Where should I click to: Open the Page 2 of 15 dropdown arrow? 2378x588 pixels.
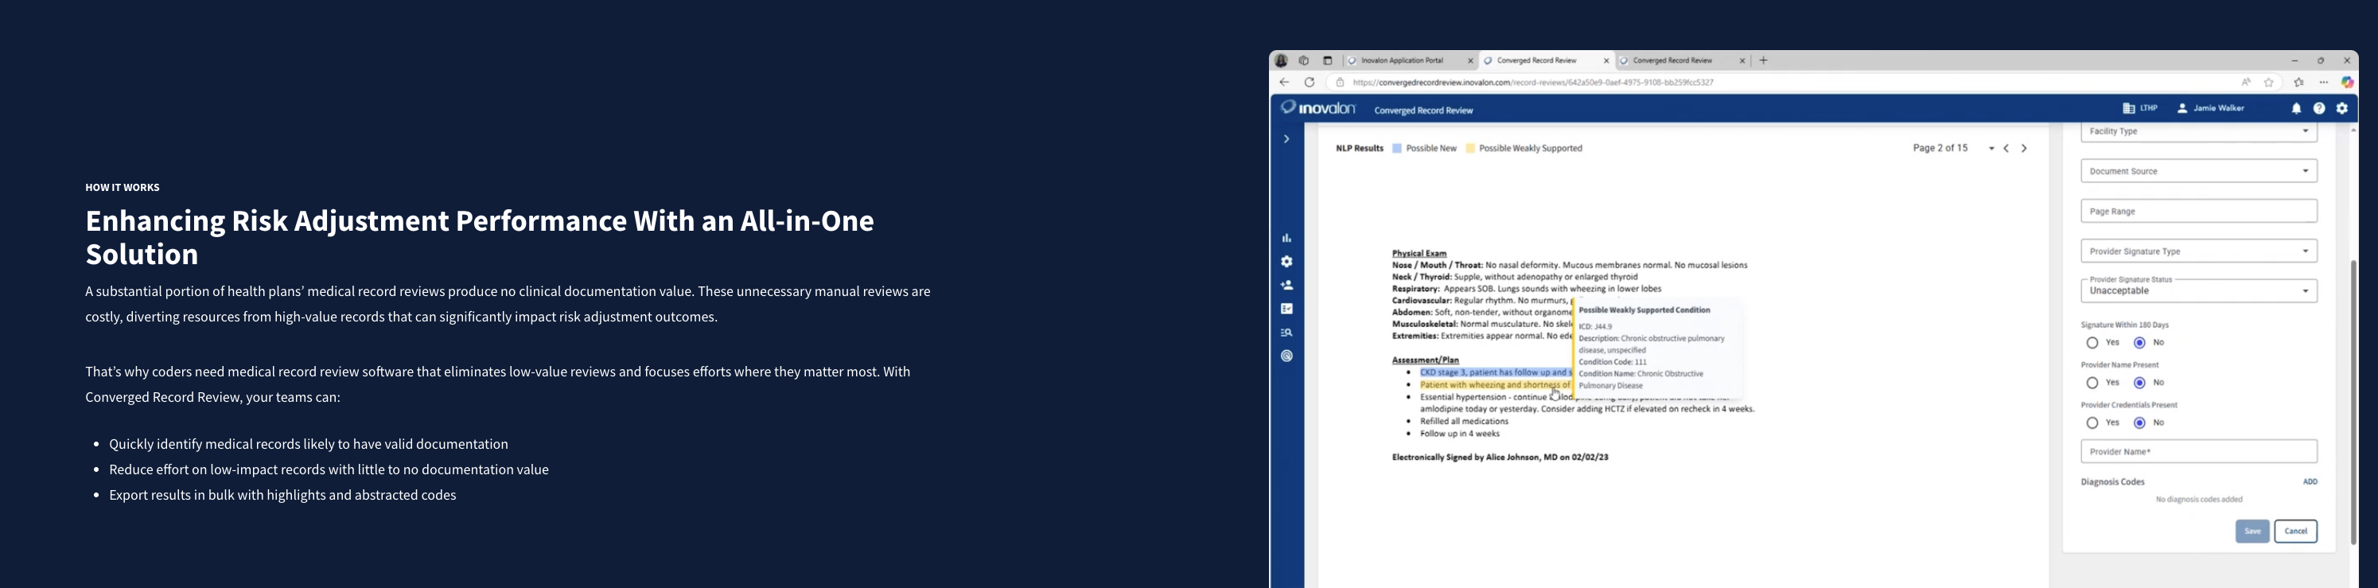pos(1991,149)
